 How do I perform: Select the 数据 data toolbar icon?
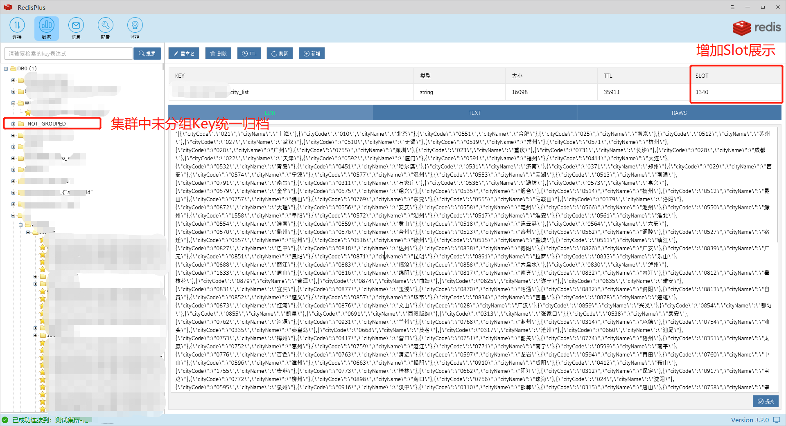(46, 28)
